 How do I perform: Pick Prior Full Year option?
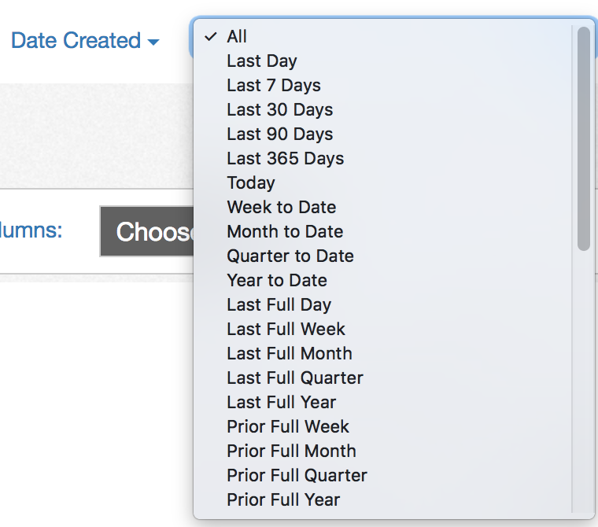click(283, 499)
